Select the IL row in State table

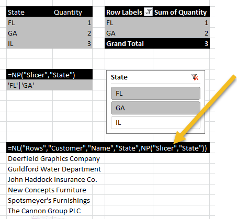click(49, 43)
